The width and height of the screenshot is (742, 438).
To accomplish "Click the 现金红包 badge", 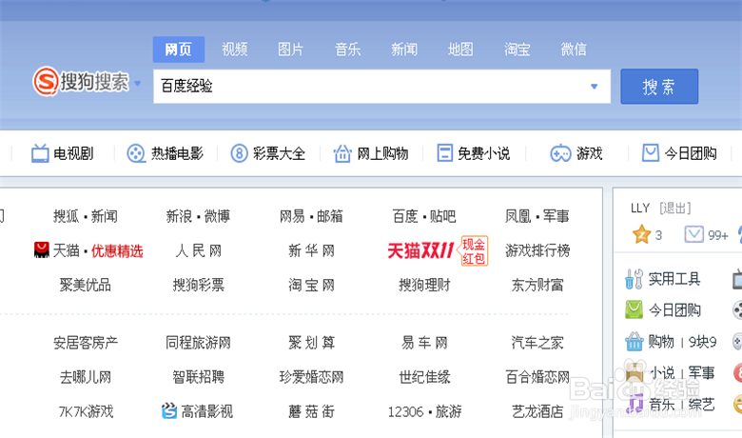I will tap(473, 251).
